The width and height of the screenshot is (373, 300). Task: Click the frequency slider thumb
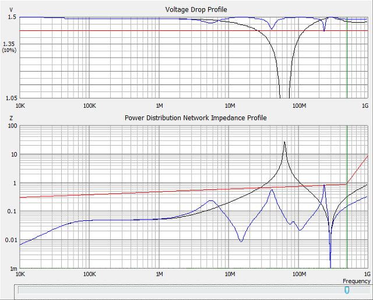347,290
